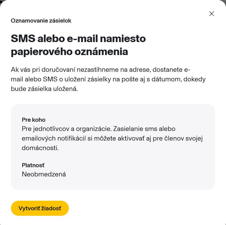Click the 'Oznamovanie zásielok' title label
Screen dimensions: 226x225
pyautogui.click(x=41, y=21)
